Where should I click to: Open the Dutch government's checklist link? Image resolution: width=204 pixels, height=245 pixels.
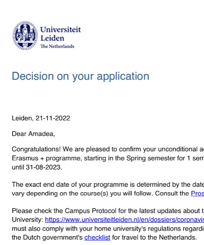point(97,237)
